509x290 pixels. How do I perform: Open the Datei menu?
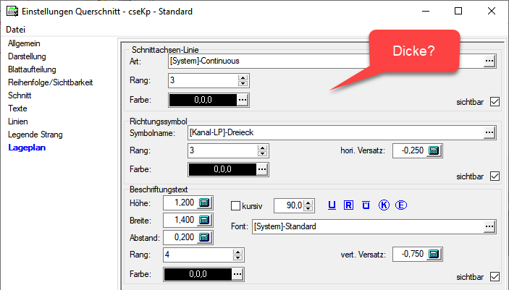(x=15, y=30)
